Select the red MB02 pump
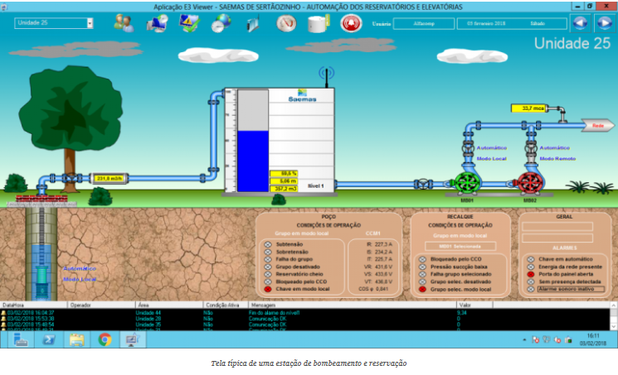The image size is (618, 375). (x=530, y=184)
